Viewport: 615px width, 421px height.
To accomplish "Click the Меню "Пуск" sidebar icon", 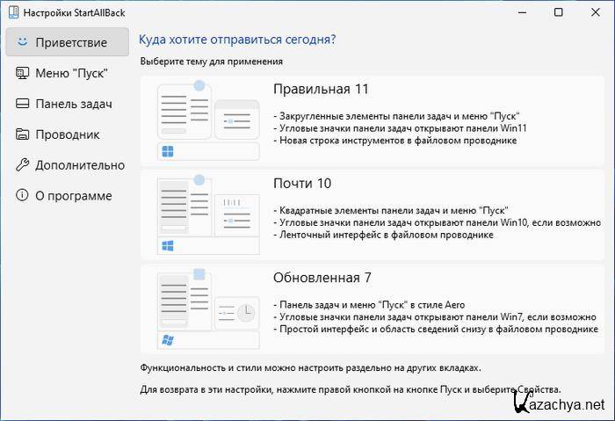I will 22,73.
